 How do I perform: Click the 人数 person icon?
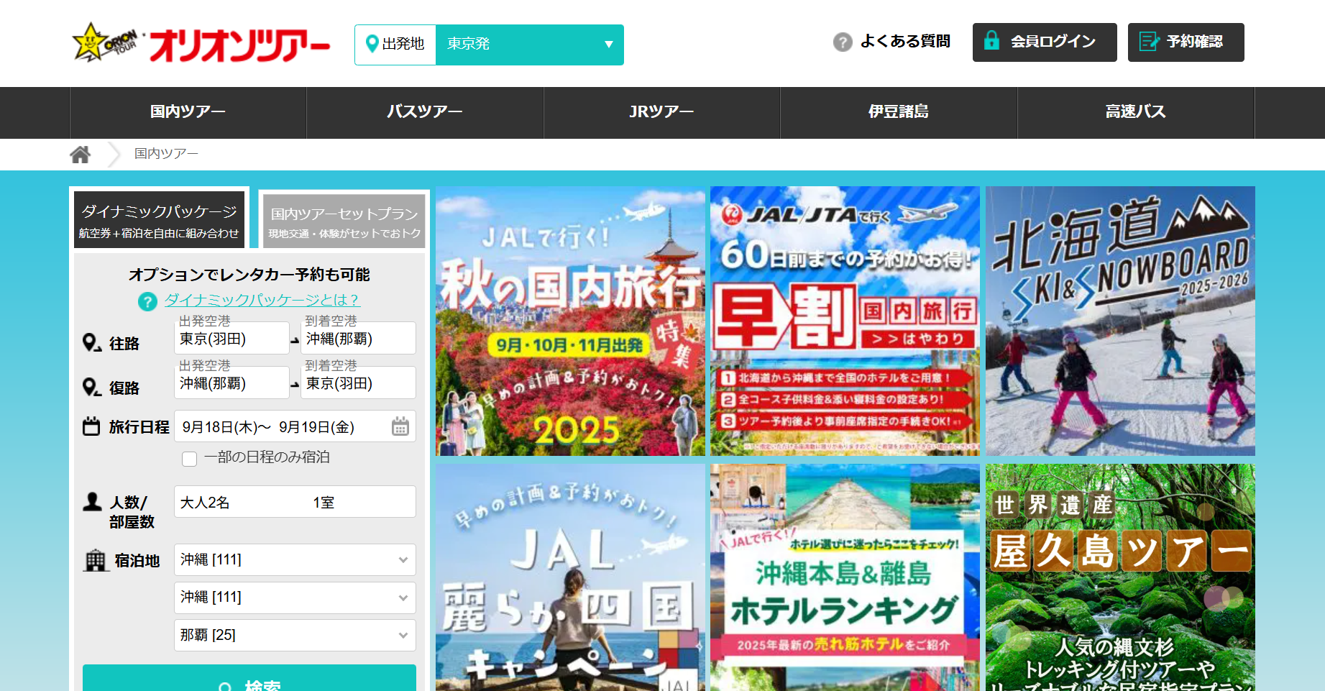click(92, 501)
